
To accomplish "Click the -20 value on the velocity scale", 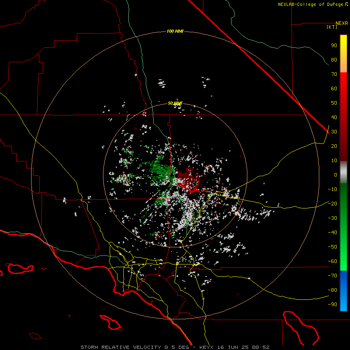I will tap(332, 204).
